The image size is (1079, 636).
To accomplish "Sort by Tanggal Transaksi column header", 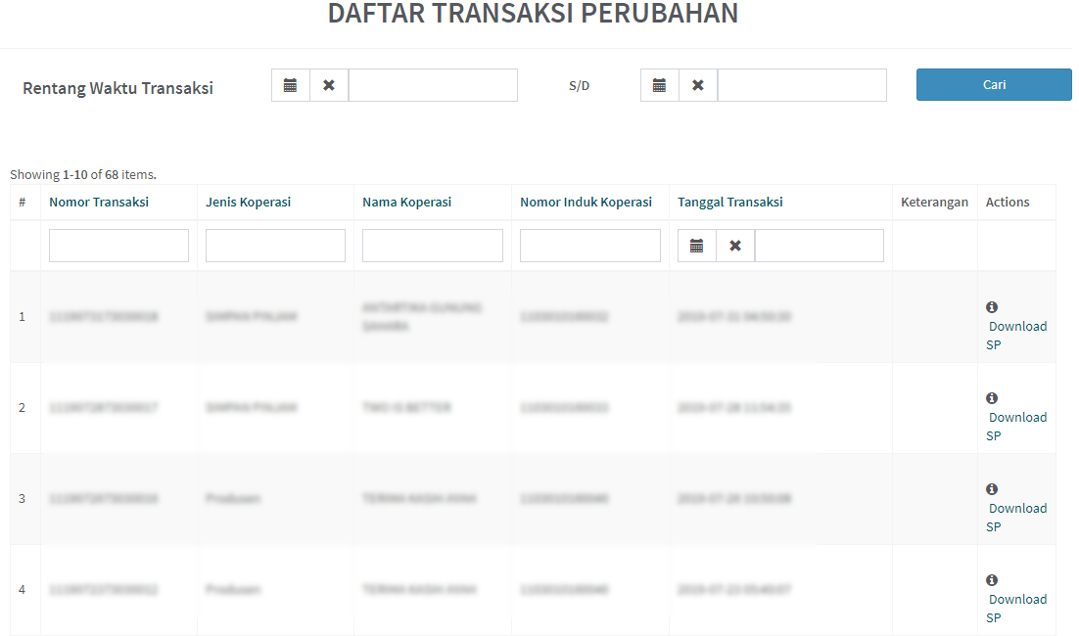I will 729,203.
